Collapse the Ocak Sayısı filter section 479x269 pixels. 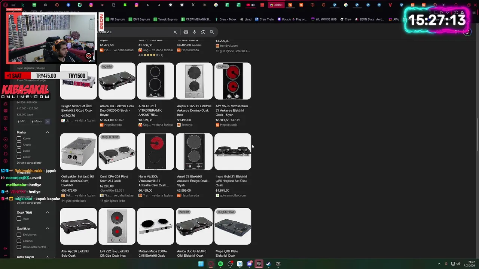pos(48,257)
